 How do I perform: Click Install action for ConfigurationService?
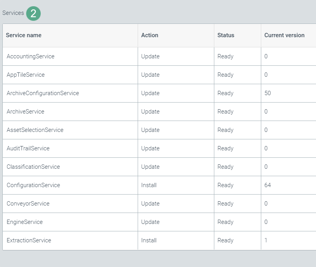point(149,185)
